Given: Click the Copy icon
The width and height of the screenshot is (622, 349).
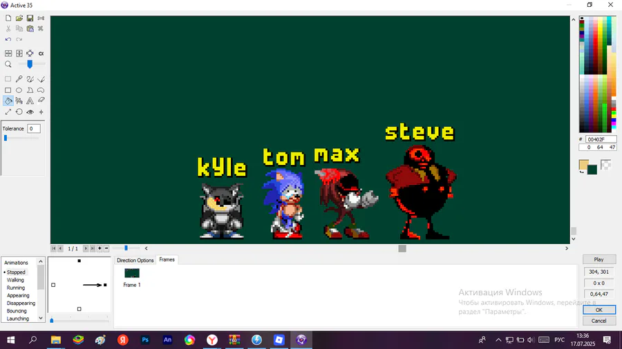Looking at the screenshot, I should pyautogui.click(x=19, y=28).
